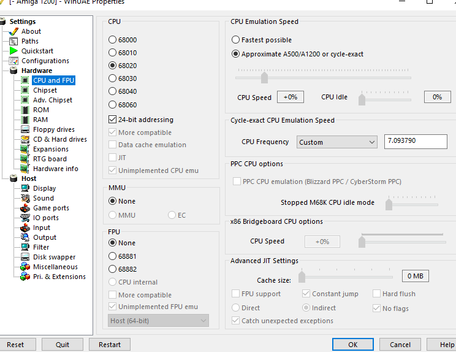Click the Quit button
Viewport: 456px width, 352px height.
coord(63,345)
